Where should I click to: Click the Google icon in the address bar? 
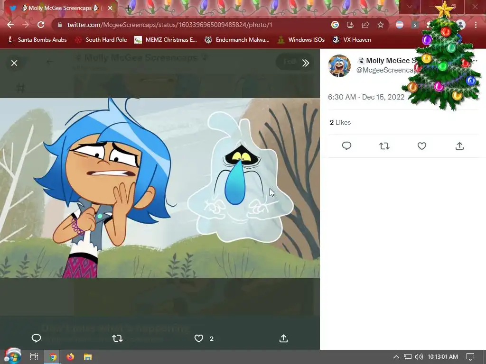pos(335,25)
